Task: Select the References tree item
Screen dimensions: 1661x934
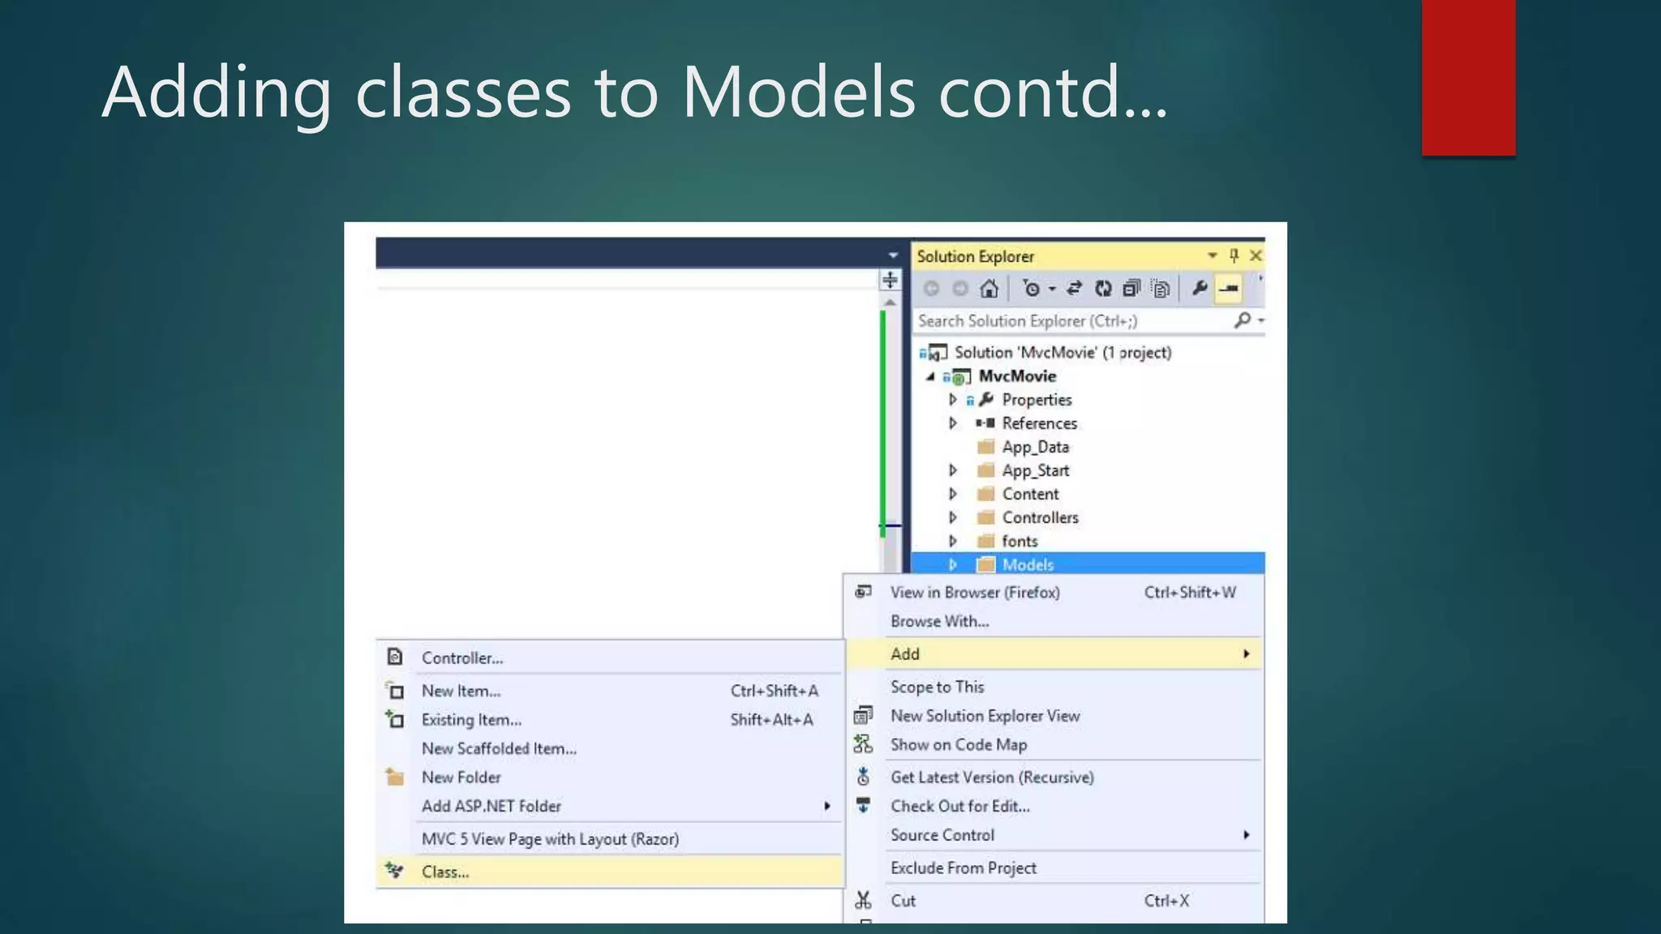Action: 1039,423
